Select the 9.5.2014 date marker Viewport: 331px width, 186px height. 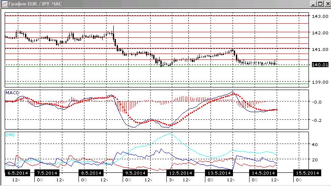pyautogui.click(x=135, y=173)
